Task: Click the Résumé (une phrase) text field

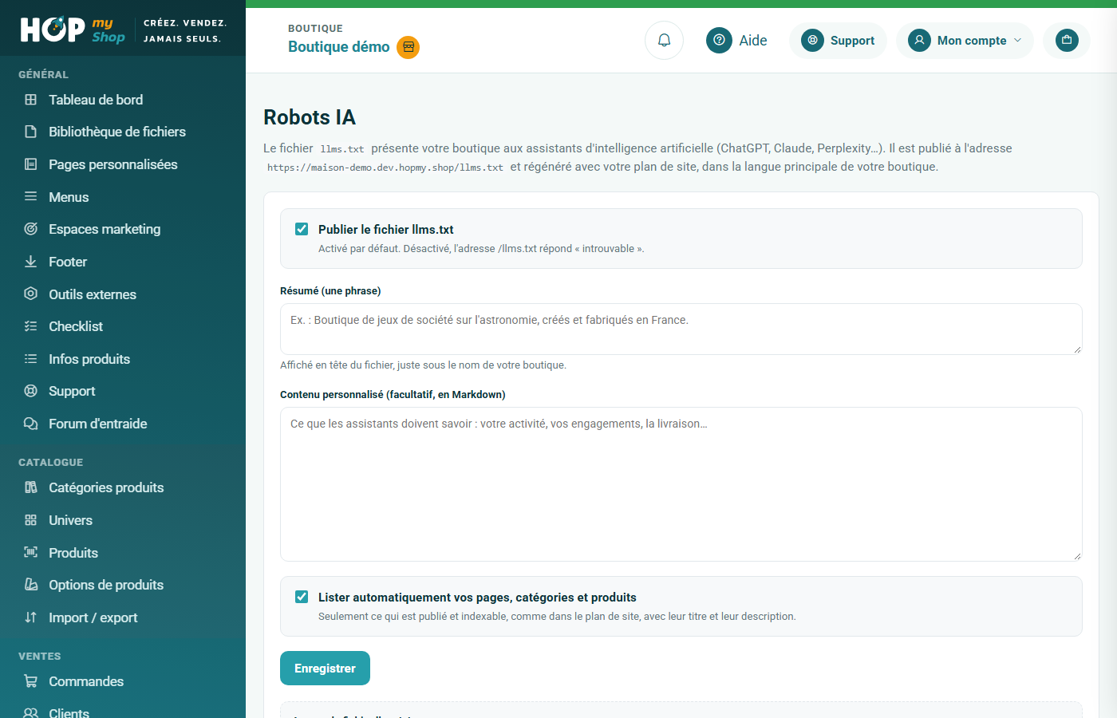Action: pyautogui.click(x=681, y=329)
